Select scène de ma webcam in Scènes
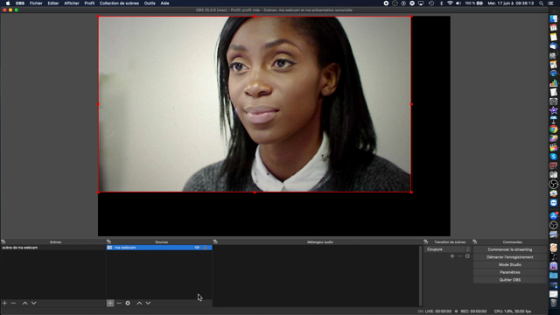This screenshot has height=315, width=560. click(52, 248)
